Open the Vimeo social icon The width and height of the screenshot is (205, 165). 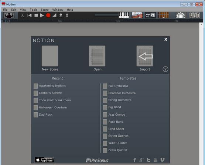coord(163,160)
